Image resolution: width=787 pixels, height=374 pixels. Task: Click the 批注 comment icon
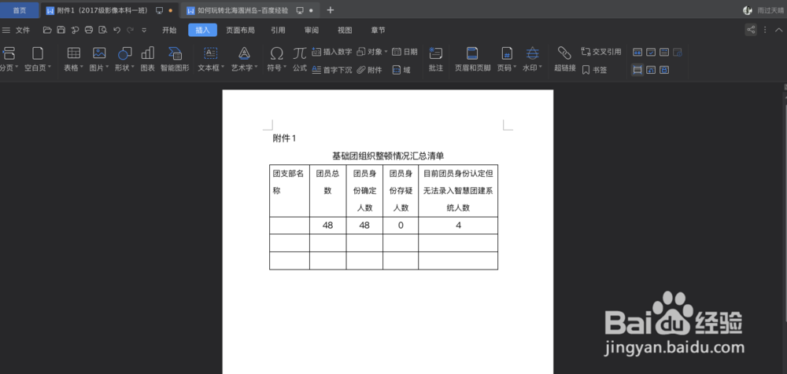pos(436,60)
